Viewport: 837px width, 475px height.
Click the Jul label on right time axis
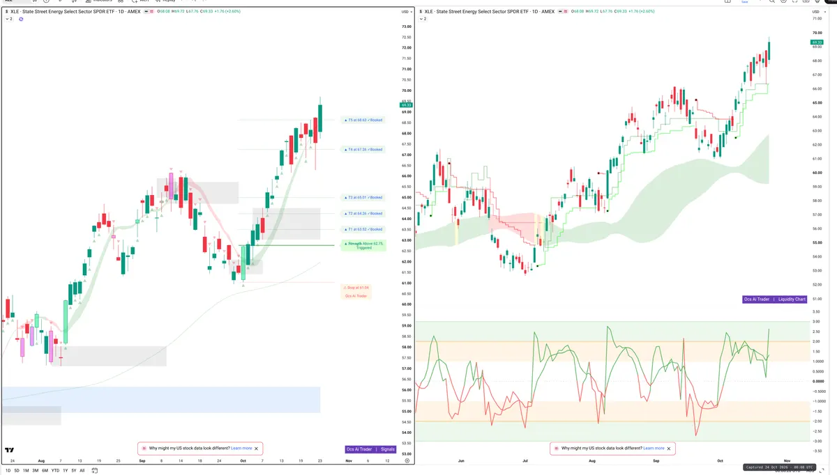[524, 460]
